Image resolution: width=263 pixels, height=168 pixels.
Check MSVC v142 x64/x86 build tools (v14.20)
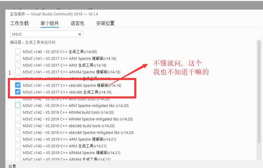(18, 126)
